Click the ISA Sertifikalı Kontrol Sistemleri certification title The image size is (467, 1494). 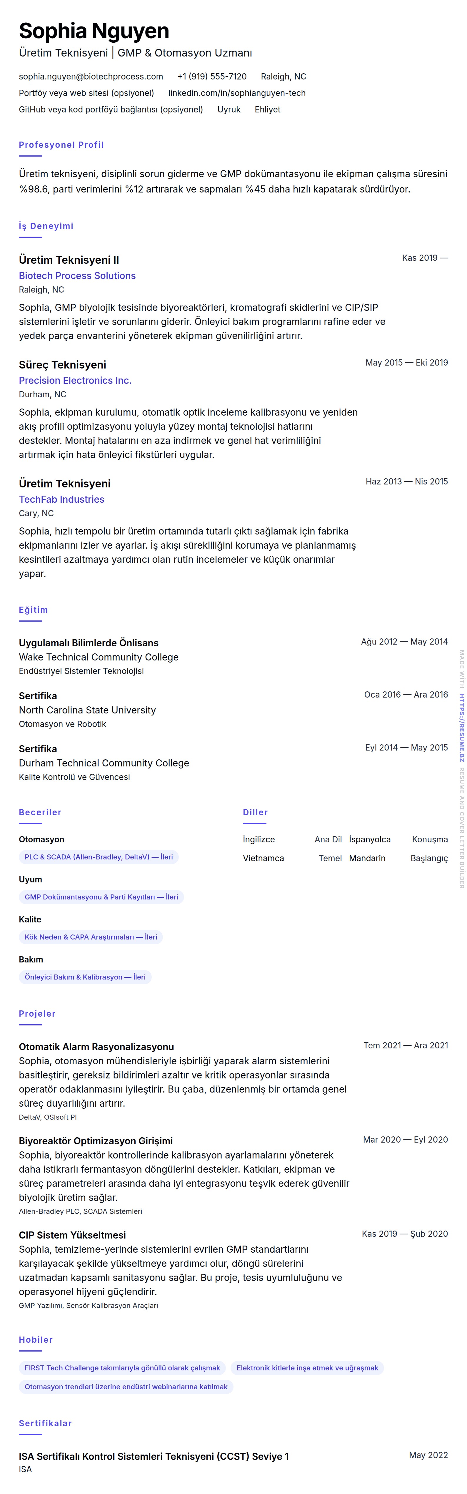154,1456
